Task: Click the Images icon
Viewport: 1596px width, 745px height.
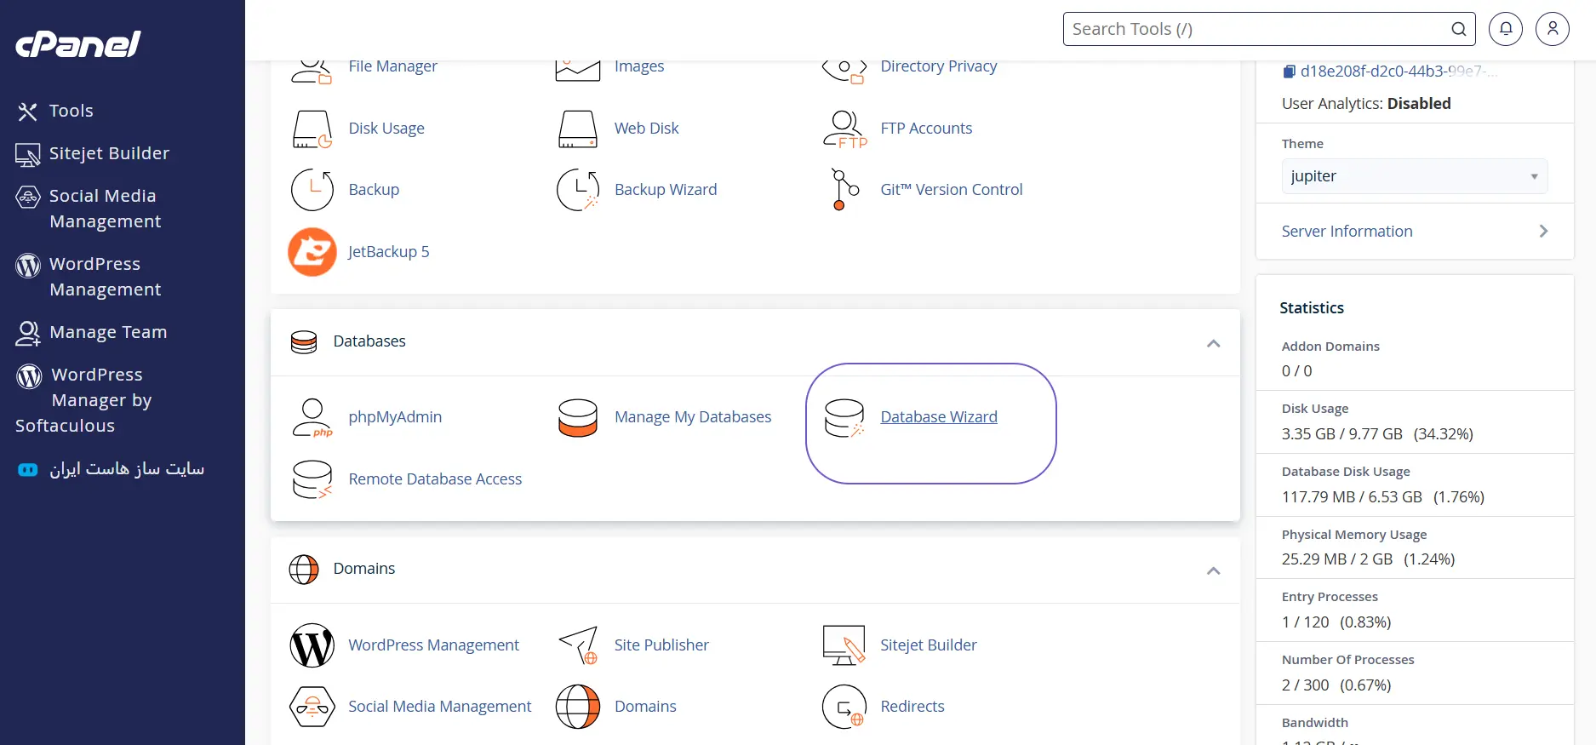Action: point(578,72)
